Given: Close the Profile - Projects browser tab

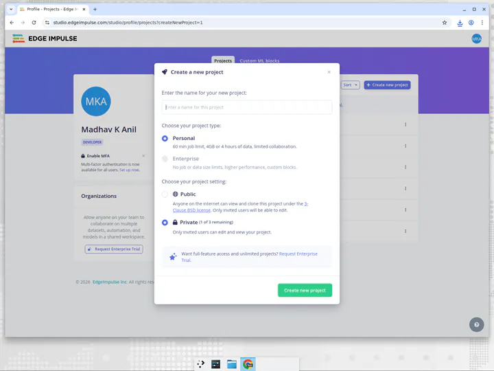Looking at the screenshot, I should coord(84,9).
